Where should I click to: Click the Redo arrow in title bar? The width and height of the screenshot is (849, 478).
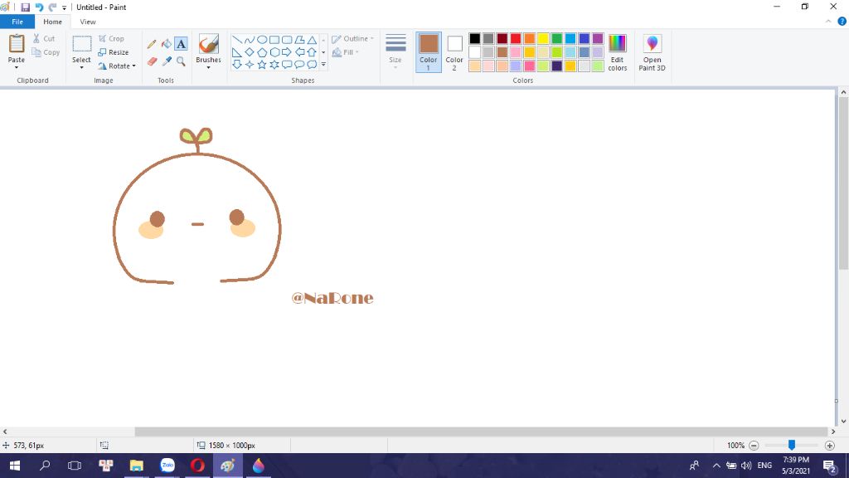[x=52, y=7]
